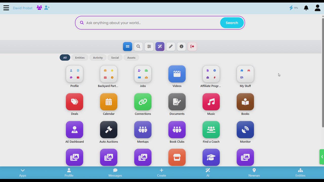Click the magic wand toolbar icon
This screenshot has height=182, width=324.
[x=160, y=47]
